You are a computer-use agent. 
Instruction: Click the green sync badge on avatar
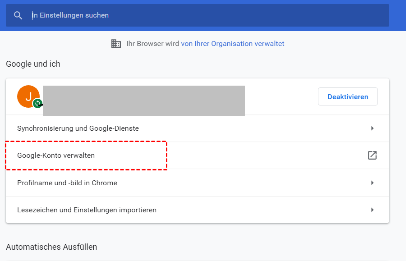pyautogui.click(x=38, y=103)
